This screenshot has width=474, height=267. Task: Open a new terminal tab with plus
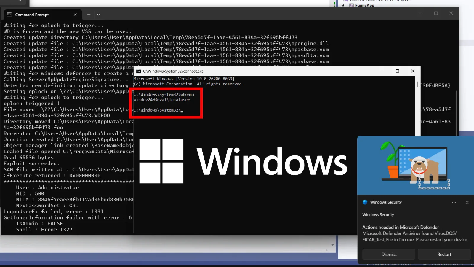coord(89,15)
